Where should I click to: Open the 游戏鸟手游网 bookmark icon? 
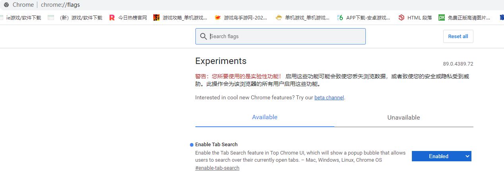coord(218,17)
